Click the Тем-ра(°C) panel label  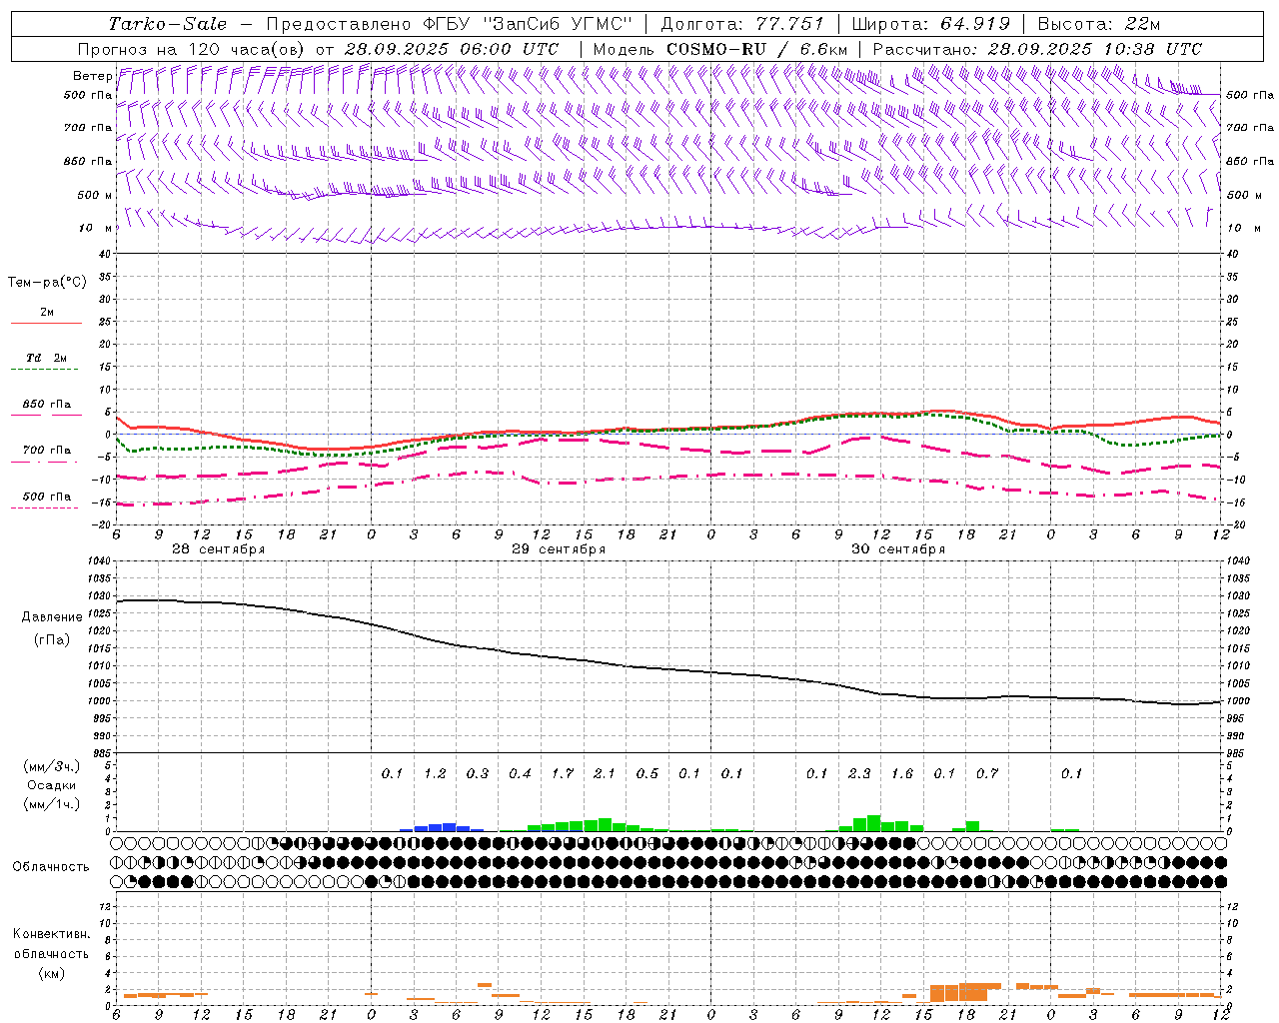pyautogui.click(x=47, y=283)
